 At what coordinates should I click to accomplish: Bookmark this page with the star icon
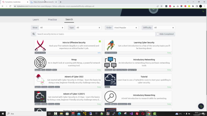pyautogui.click(x=161, y=6)
